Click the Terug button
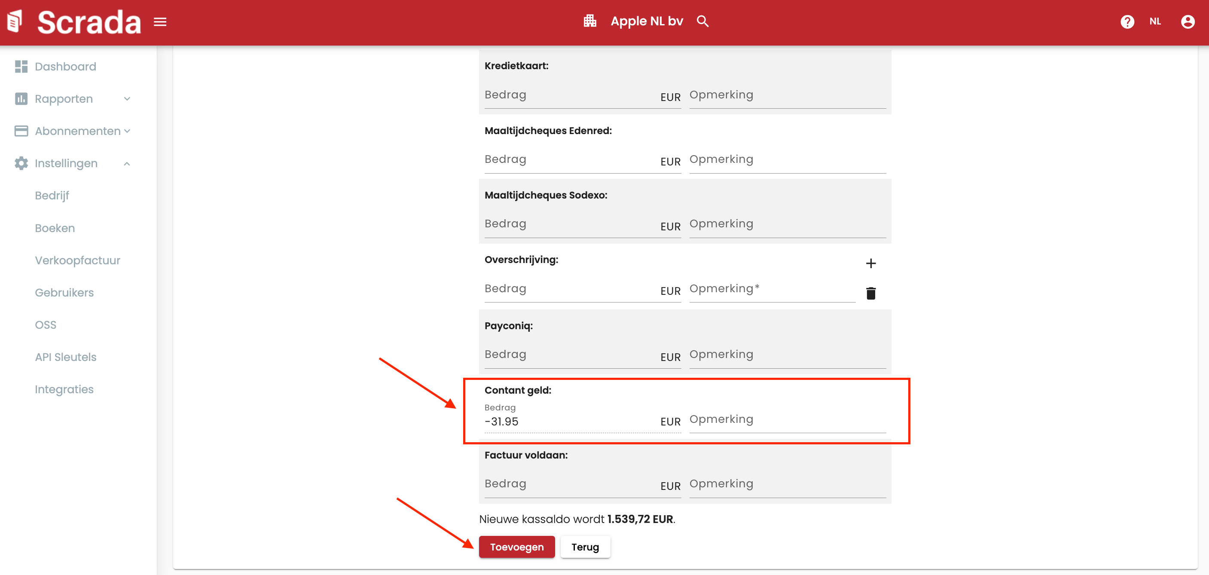This screenshot has width=1209, height=575. click(585, 547)
